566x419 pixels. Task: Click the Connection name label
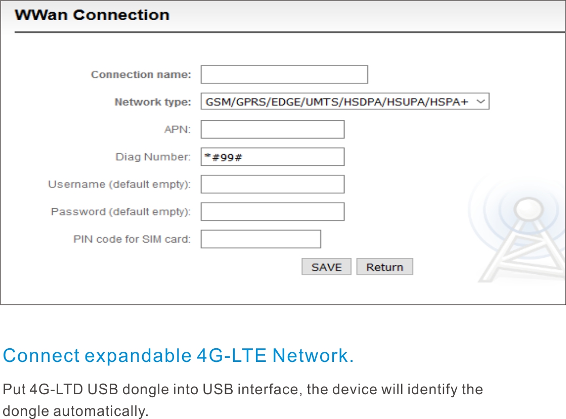pos(141,75)
